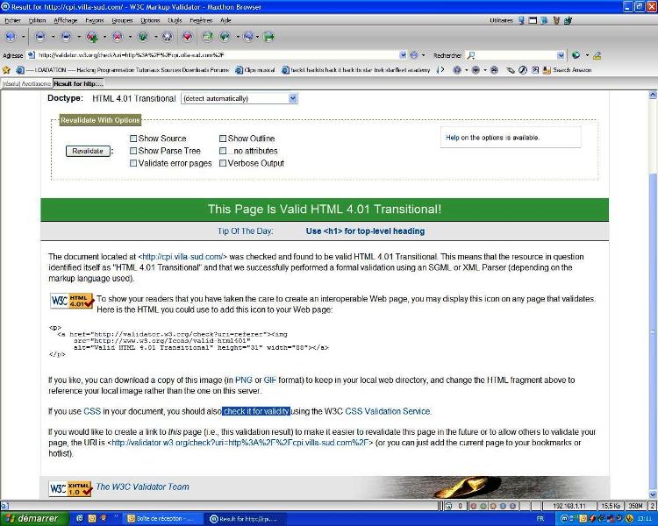This screenshot has width=658, height=526.
Task: Open the Groupes menu
Action: pyautogui.click(x=122, y=20)
